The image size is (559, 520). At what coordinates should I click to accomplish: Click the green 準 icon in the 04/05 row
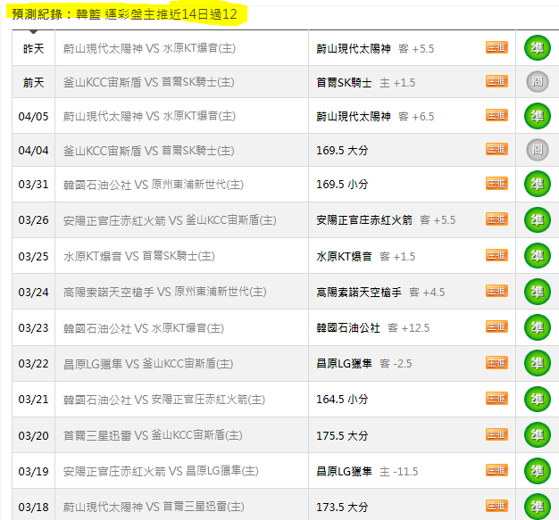click(538, 116)
